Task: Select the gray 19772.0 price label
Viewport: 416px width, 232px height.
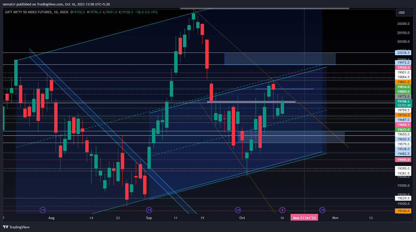Action: click(403, 97)
